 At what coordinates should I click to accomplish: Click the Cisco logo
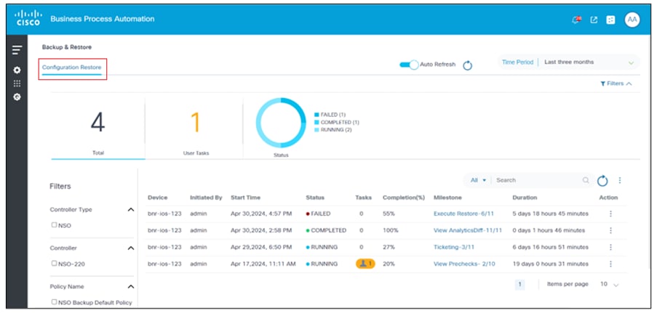click(28, 18)
